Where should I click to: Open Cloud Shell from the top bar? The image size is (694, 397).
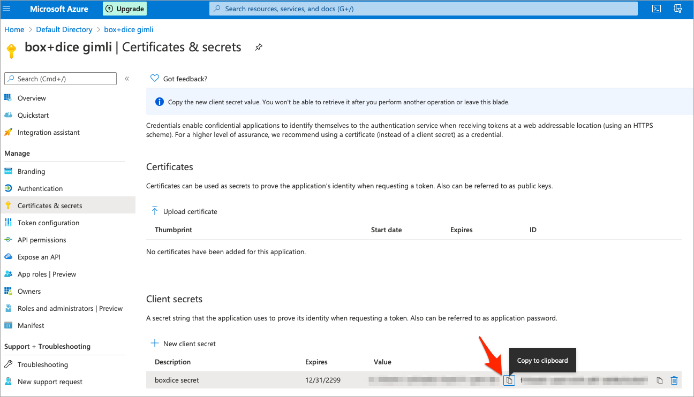tap(656, 9)
